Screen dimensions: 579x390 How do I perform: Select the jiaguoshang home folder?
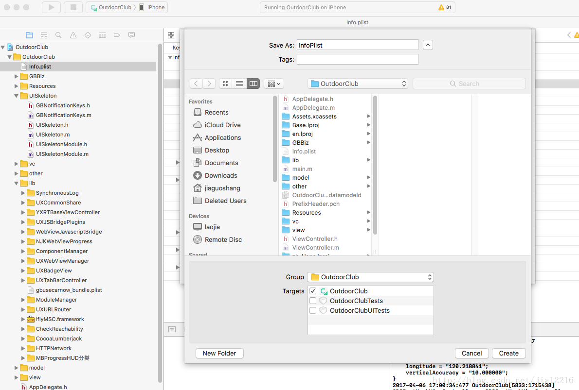pos(222,188)
